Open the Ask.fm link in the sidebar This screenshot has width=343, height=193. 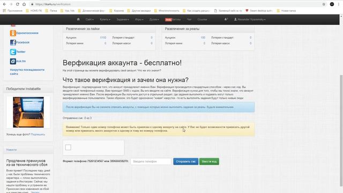(21, 61)
